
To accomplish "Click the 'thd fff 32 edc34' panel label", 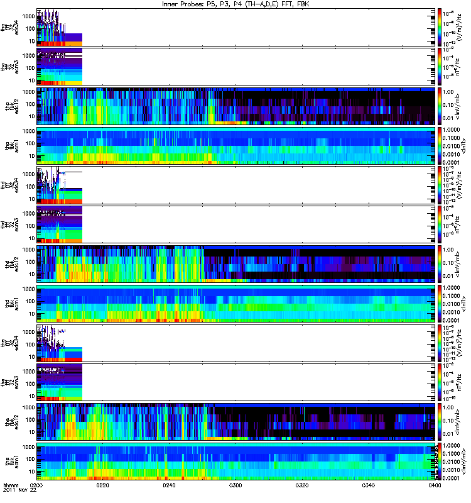I will click(x=10, y=185).
